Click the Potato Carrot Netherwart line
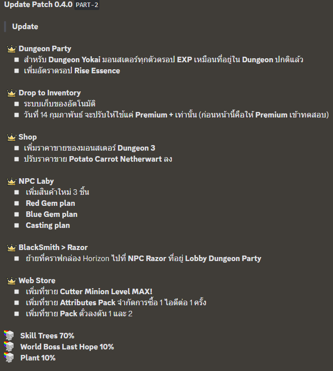Image resolution: width=333 pixels, height=371 pixels. click(98, 159)
